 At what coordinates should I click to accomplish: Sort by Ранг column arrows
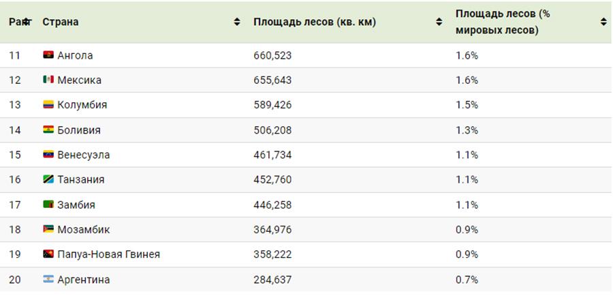(x=27, y=22)
